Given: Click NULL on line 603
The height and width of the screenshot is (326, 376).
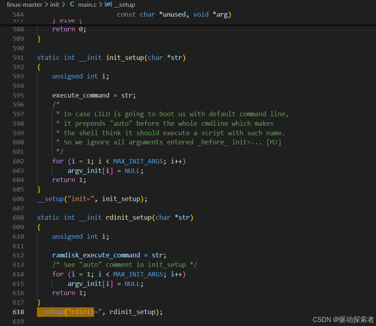Looking at the screenshot, I should [x=132, y=171].
